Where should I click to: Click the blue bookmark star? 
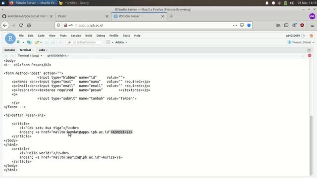tap(249, 25)
